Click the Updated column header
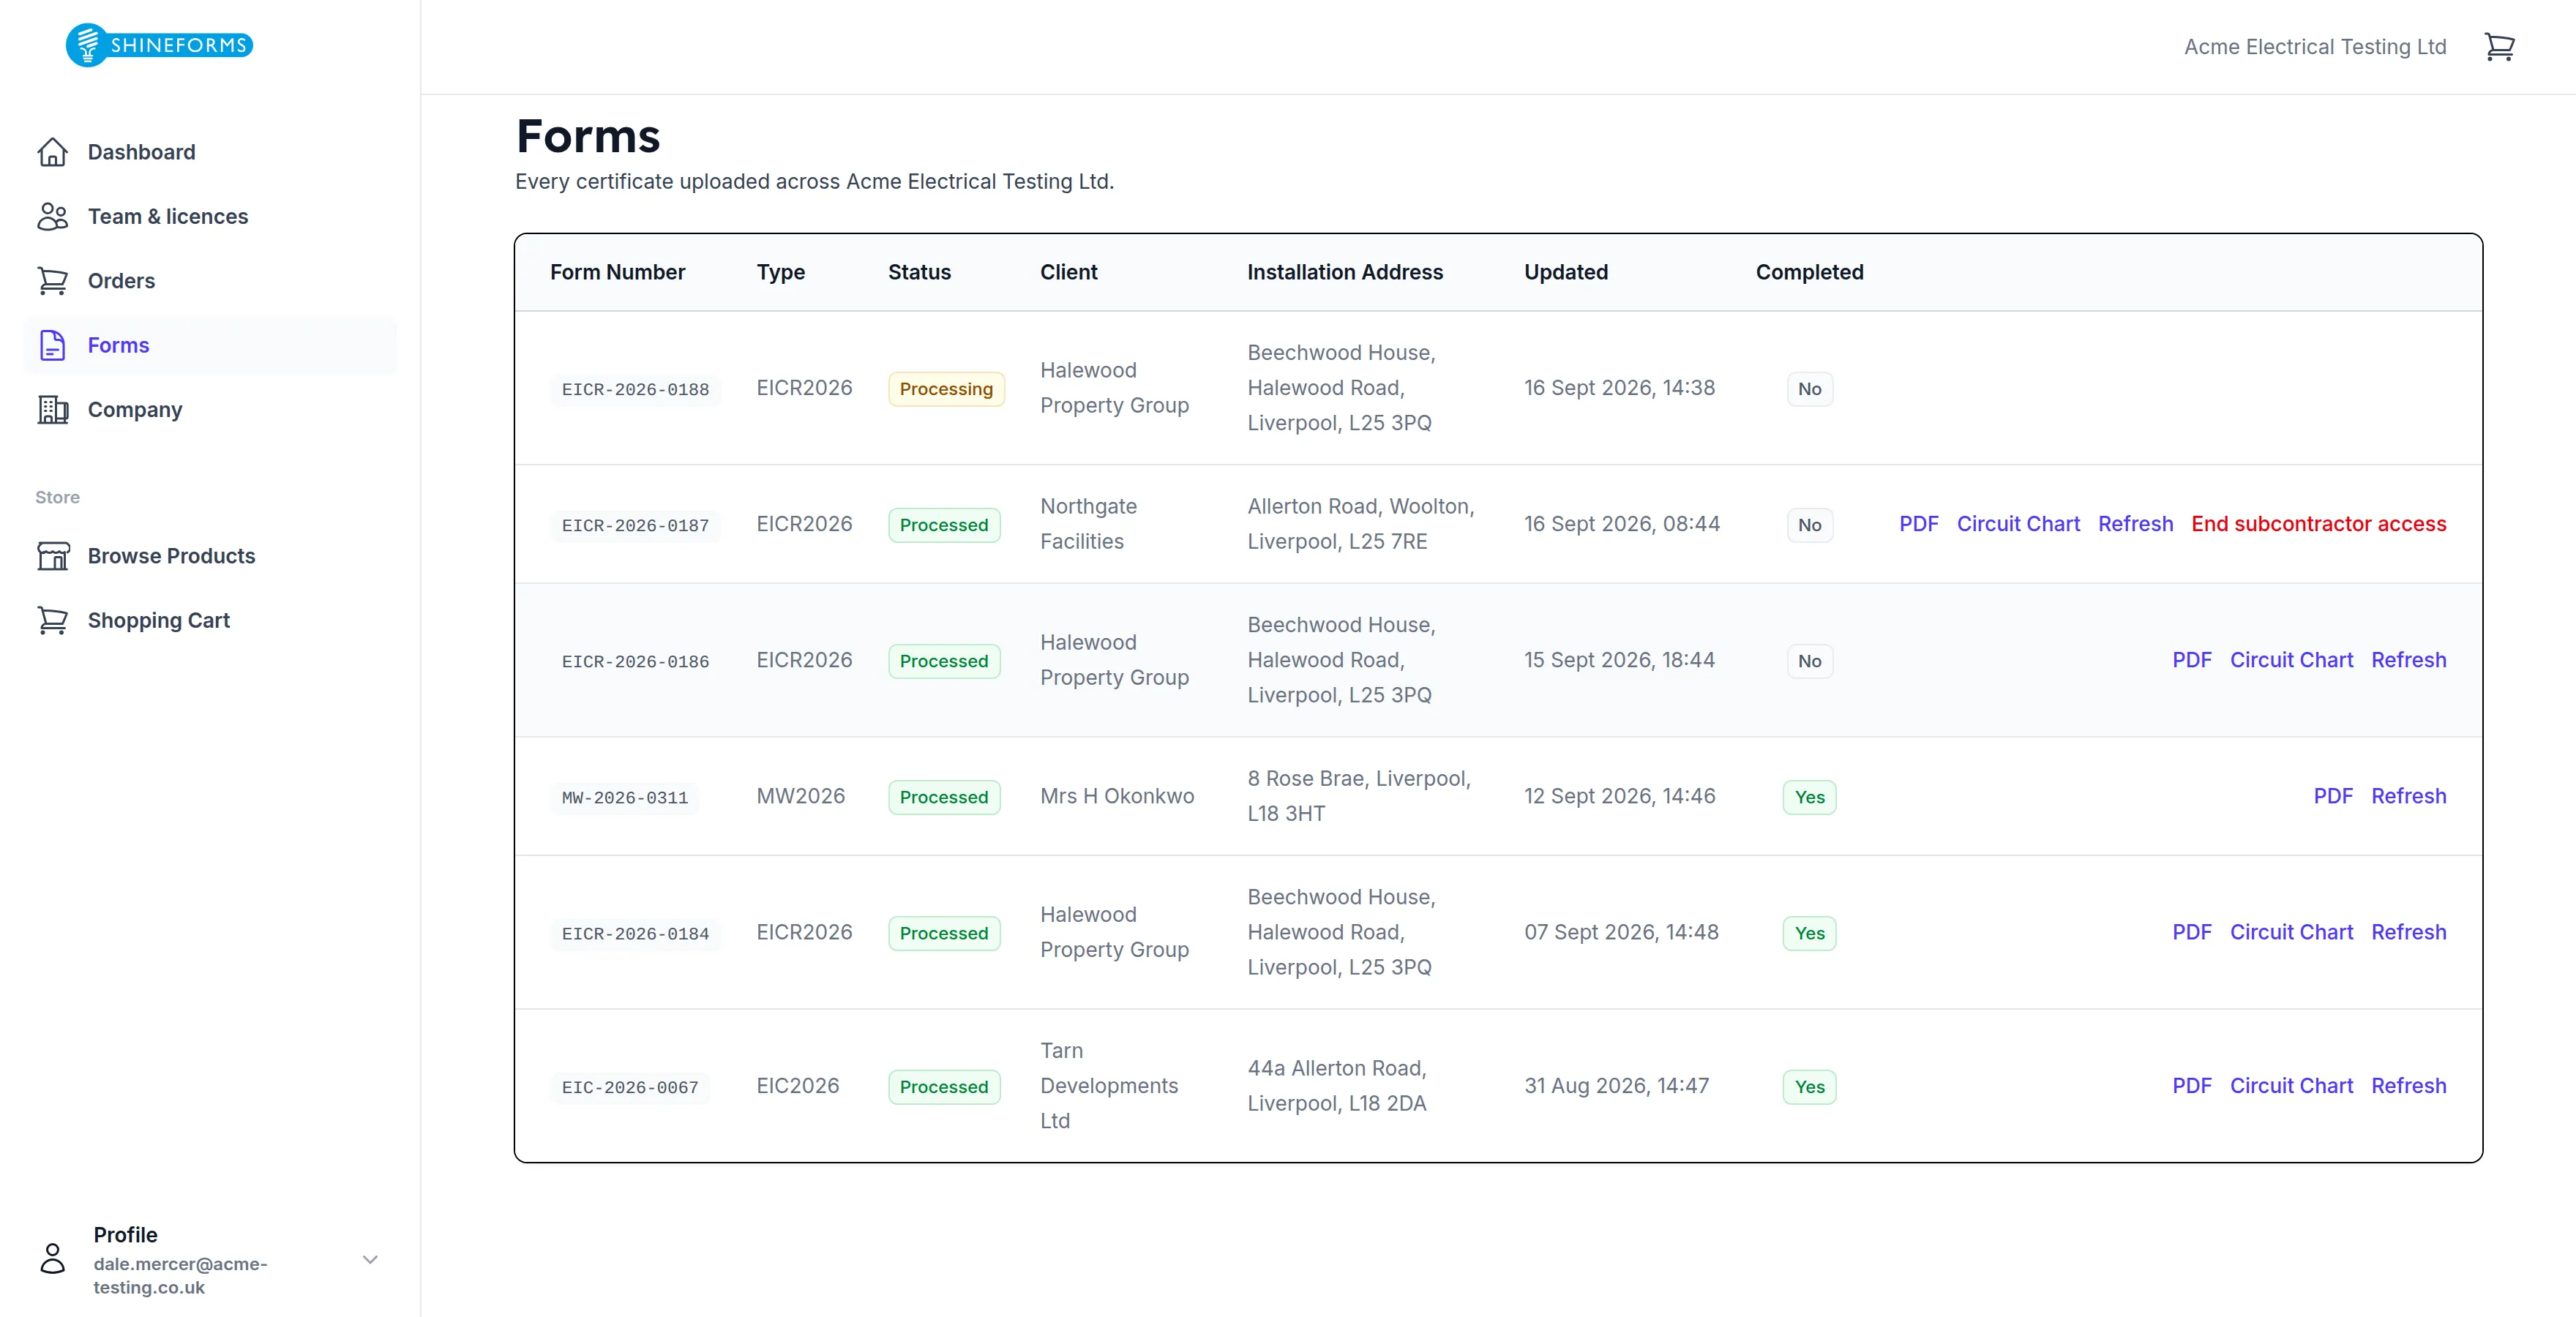This screenshot has height=1317, width=2576. 1566,272
